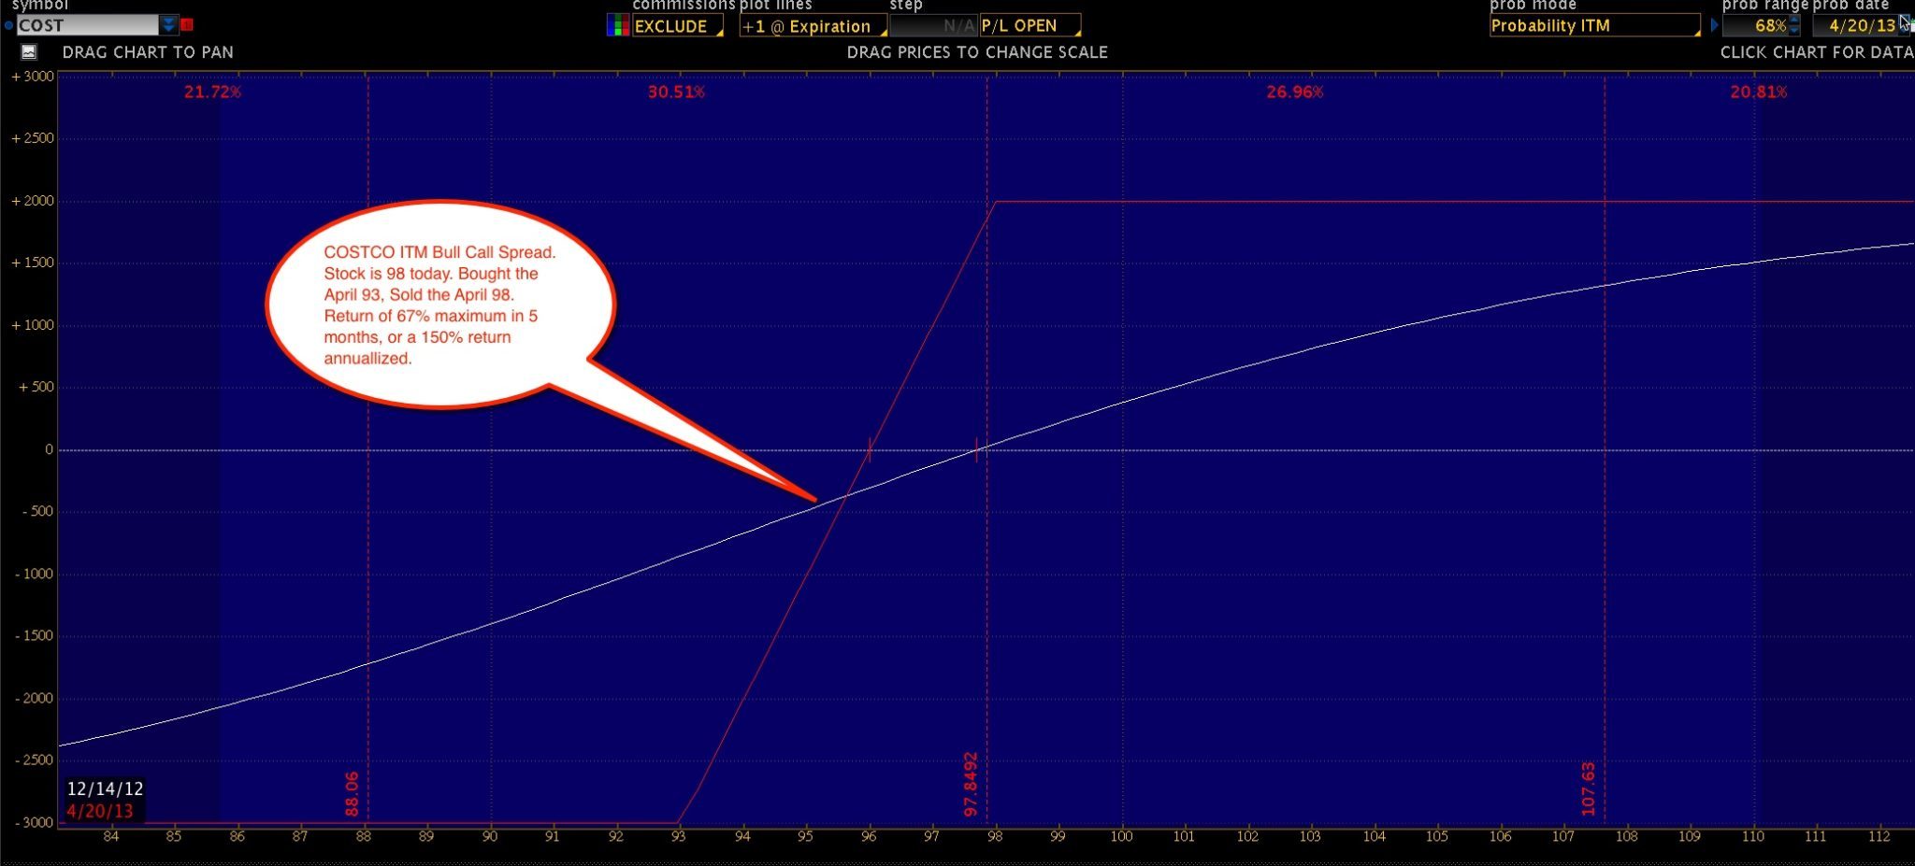This screenshot has width=1915, height=866.
Task: Click the 98 price on x-axis
Action: [995, 836]
